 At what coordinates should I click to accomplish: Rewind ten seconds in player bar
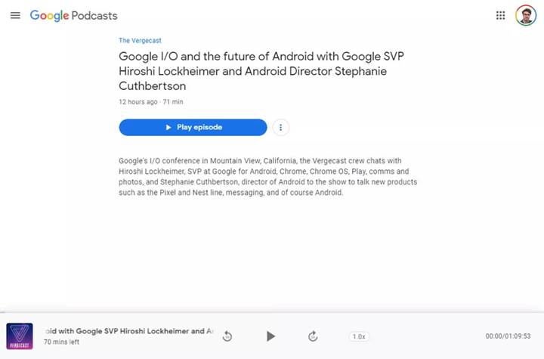tap(227, 336)
